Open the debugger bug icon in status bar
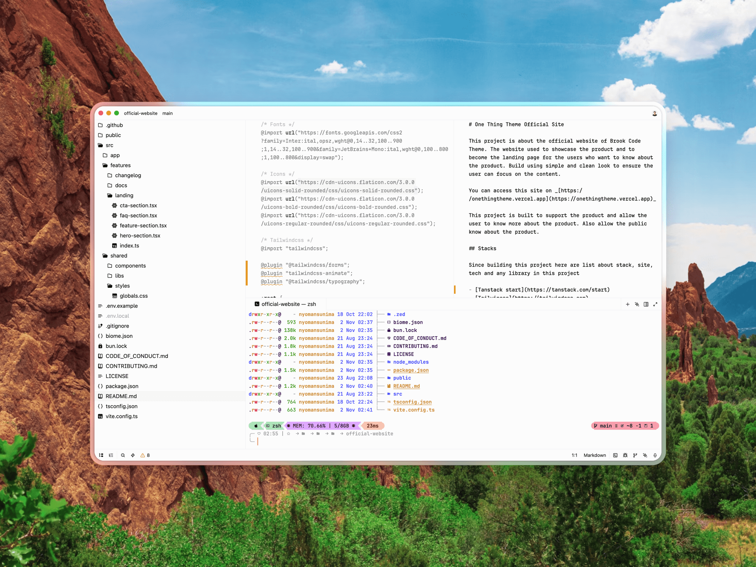Screen dimensions: 756x567 625,455
